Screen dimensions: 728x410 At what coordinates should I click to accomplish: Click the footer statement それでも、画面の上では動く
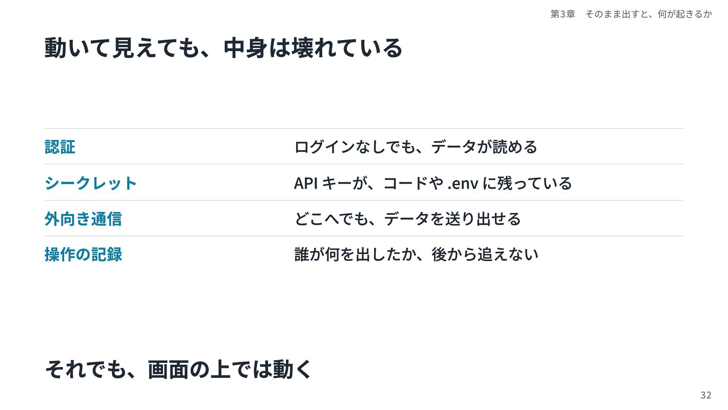coord(178,369)
